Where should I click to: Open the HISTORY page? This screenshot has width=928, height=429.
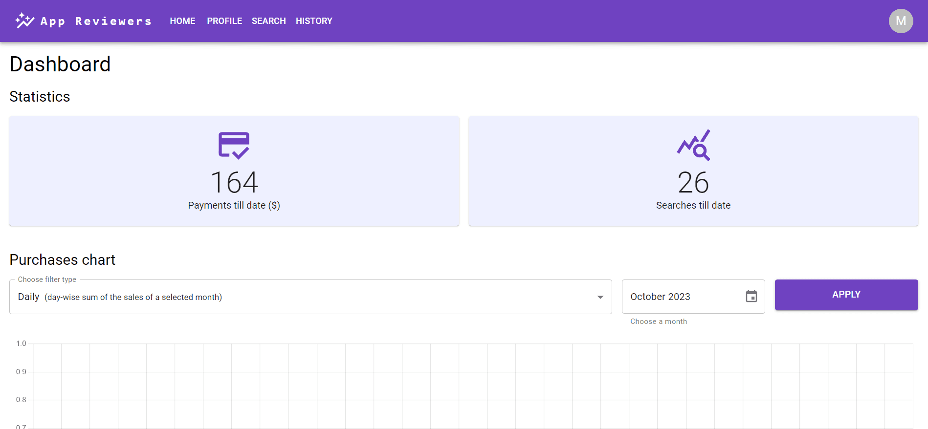tap(314, 21)
